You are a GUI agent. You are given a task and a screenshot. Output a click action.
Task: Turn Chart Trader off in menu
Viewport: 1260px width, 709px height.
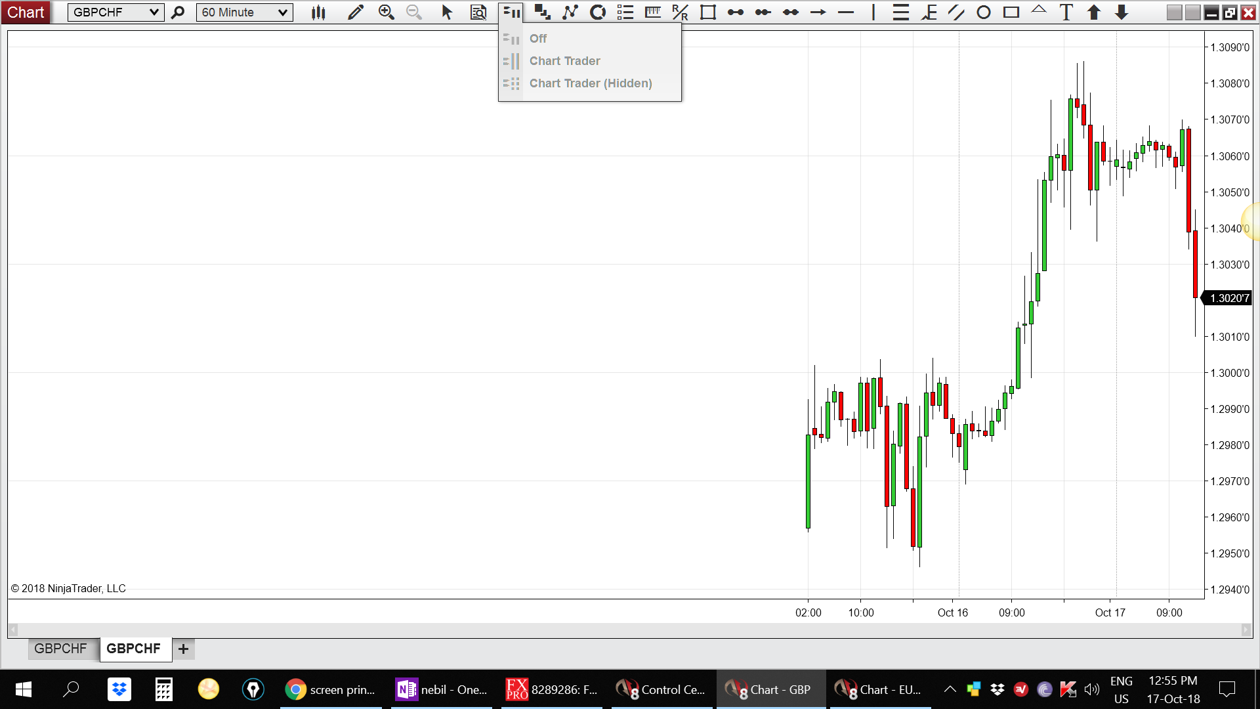(538, 39)
